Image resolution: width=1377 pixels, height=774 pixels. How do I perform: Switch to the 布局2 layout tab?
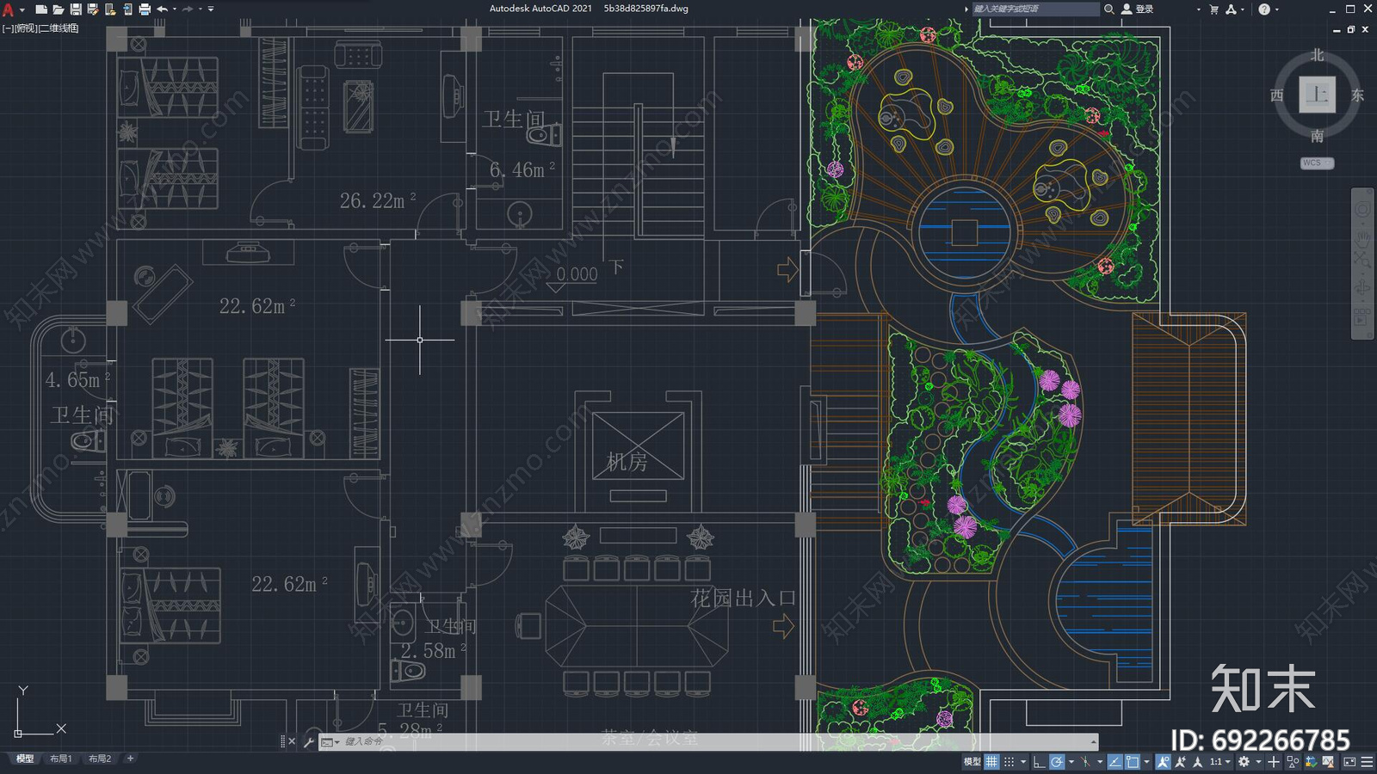pos(100,759)
